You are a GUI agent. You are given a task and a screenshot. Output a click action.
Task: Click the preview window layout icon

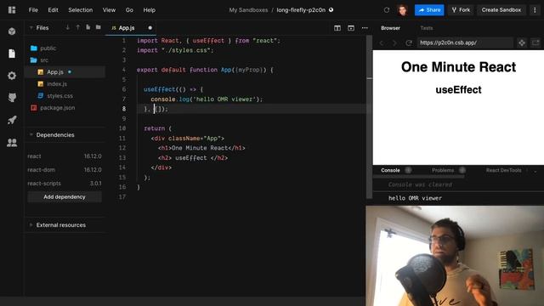pos(351,28)
